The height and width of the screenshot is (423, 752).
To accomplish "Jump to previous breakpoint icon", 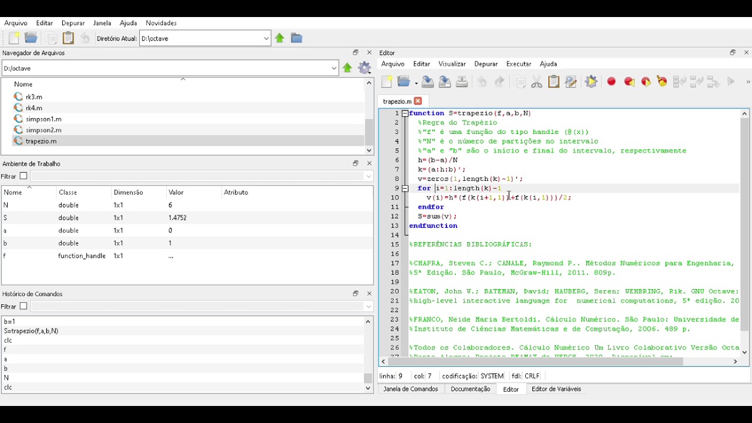I will (629, 82).
